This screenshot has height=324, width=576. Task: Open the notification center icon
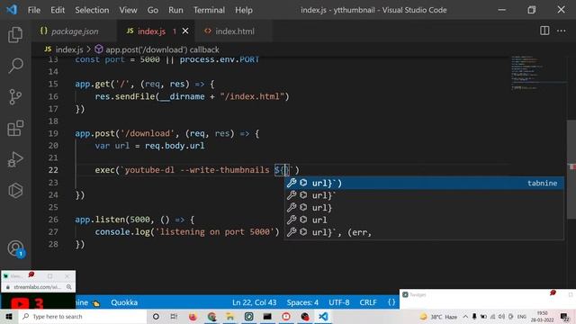(x=564, y=317)
